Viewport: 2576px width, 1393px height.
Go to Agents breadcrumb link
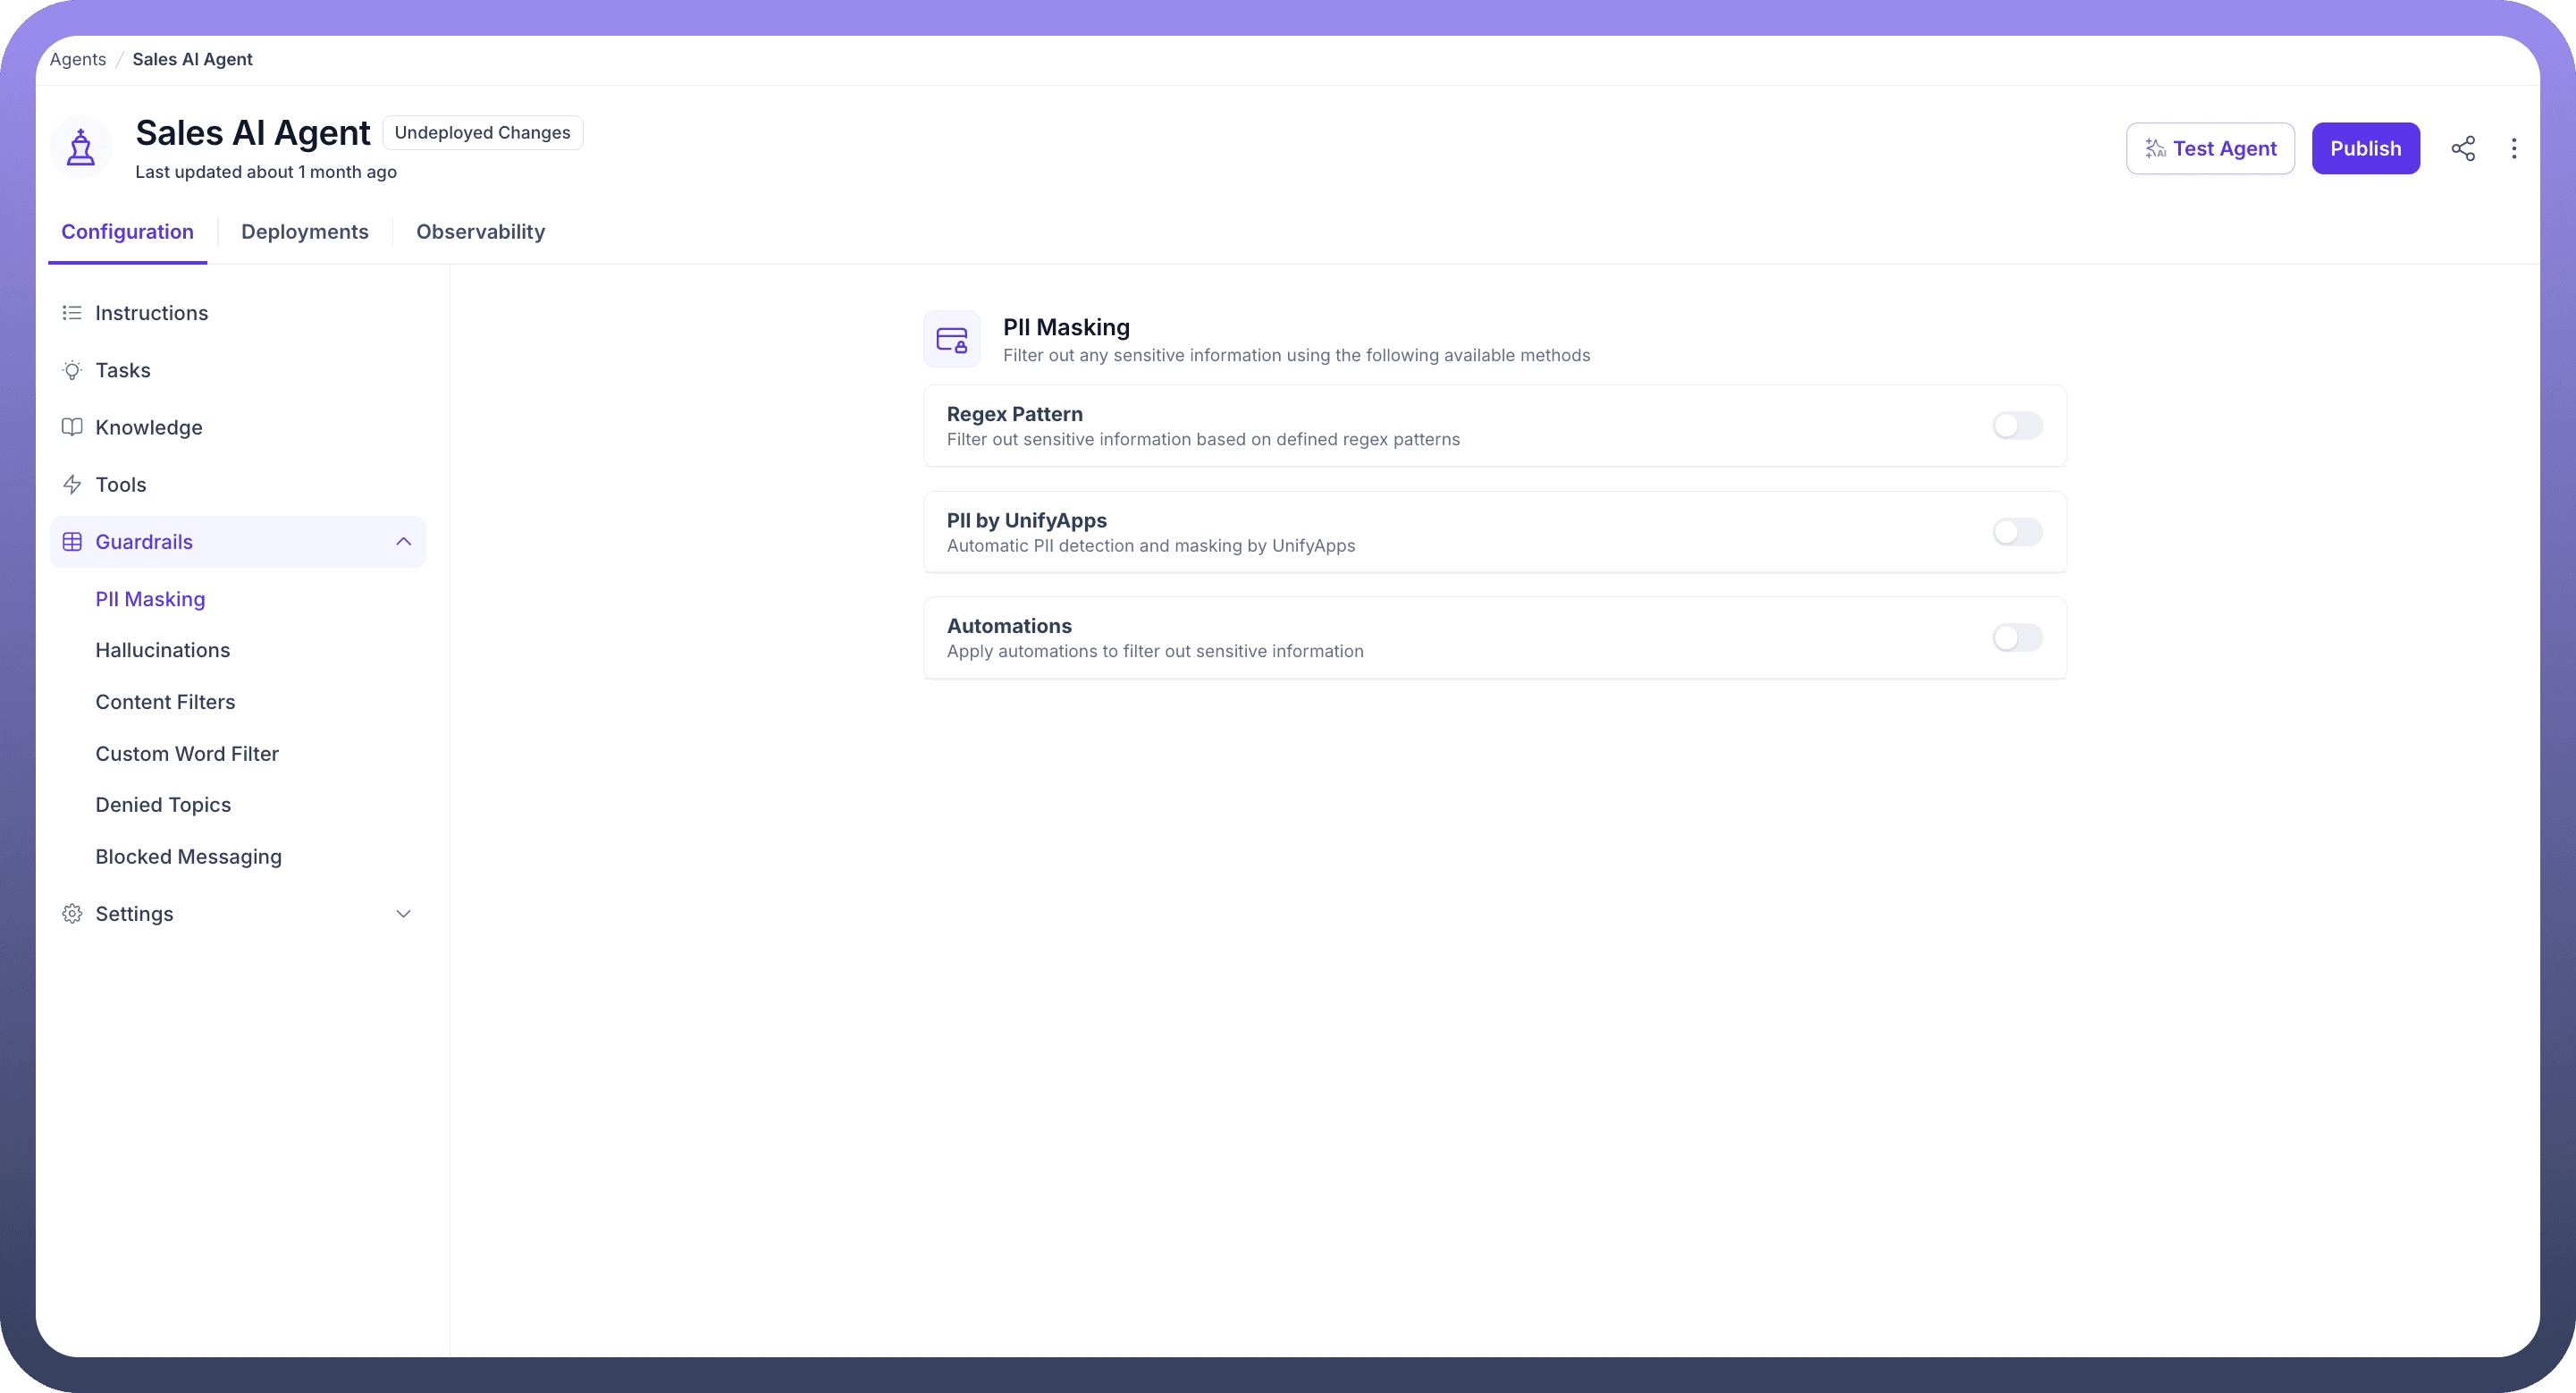click(x=78, y=60)
